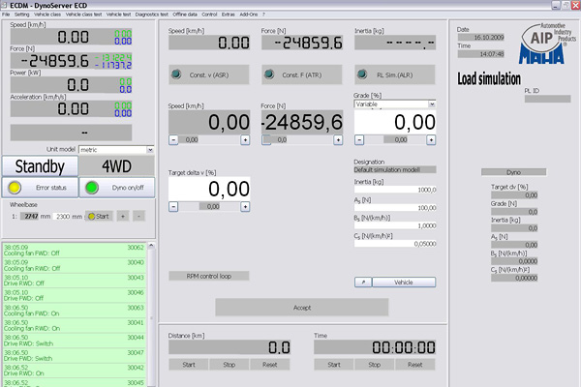Toggle the Const. v (ASR) mode indicator
This screenshot has height=387, width=581.
175,75
